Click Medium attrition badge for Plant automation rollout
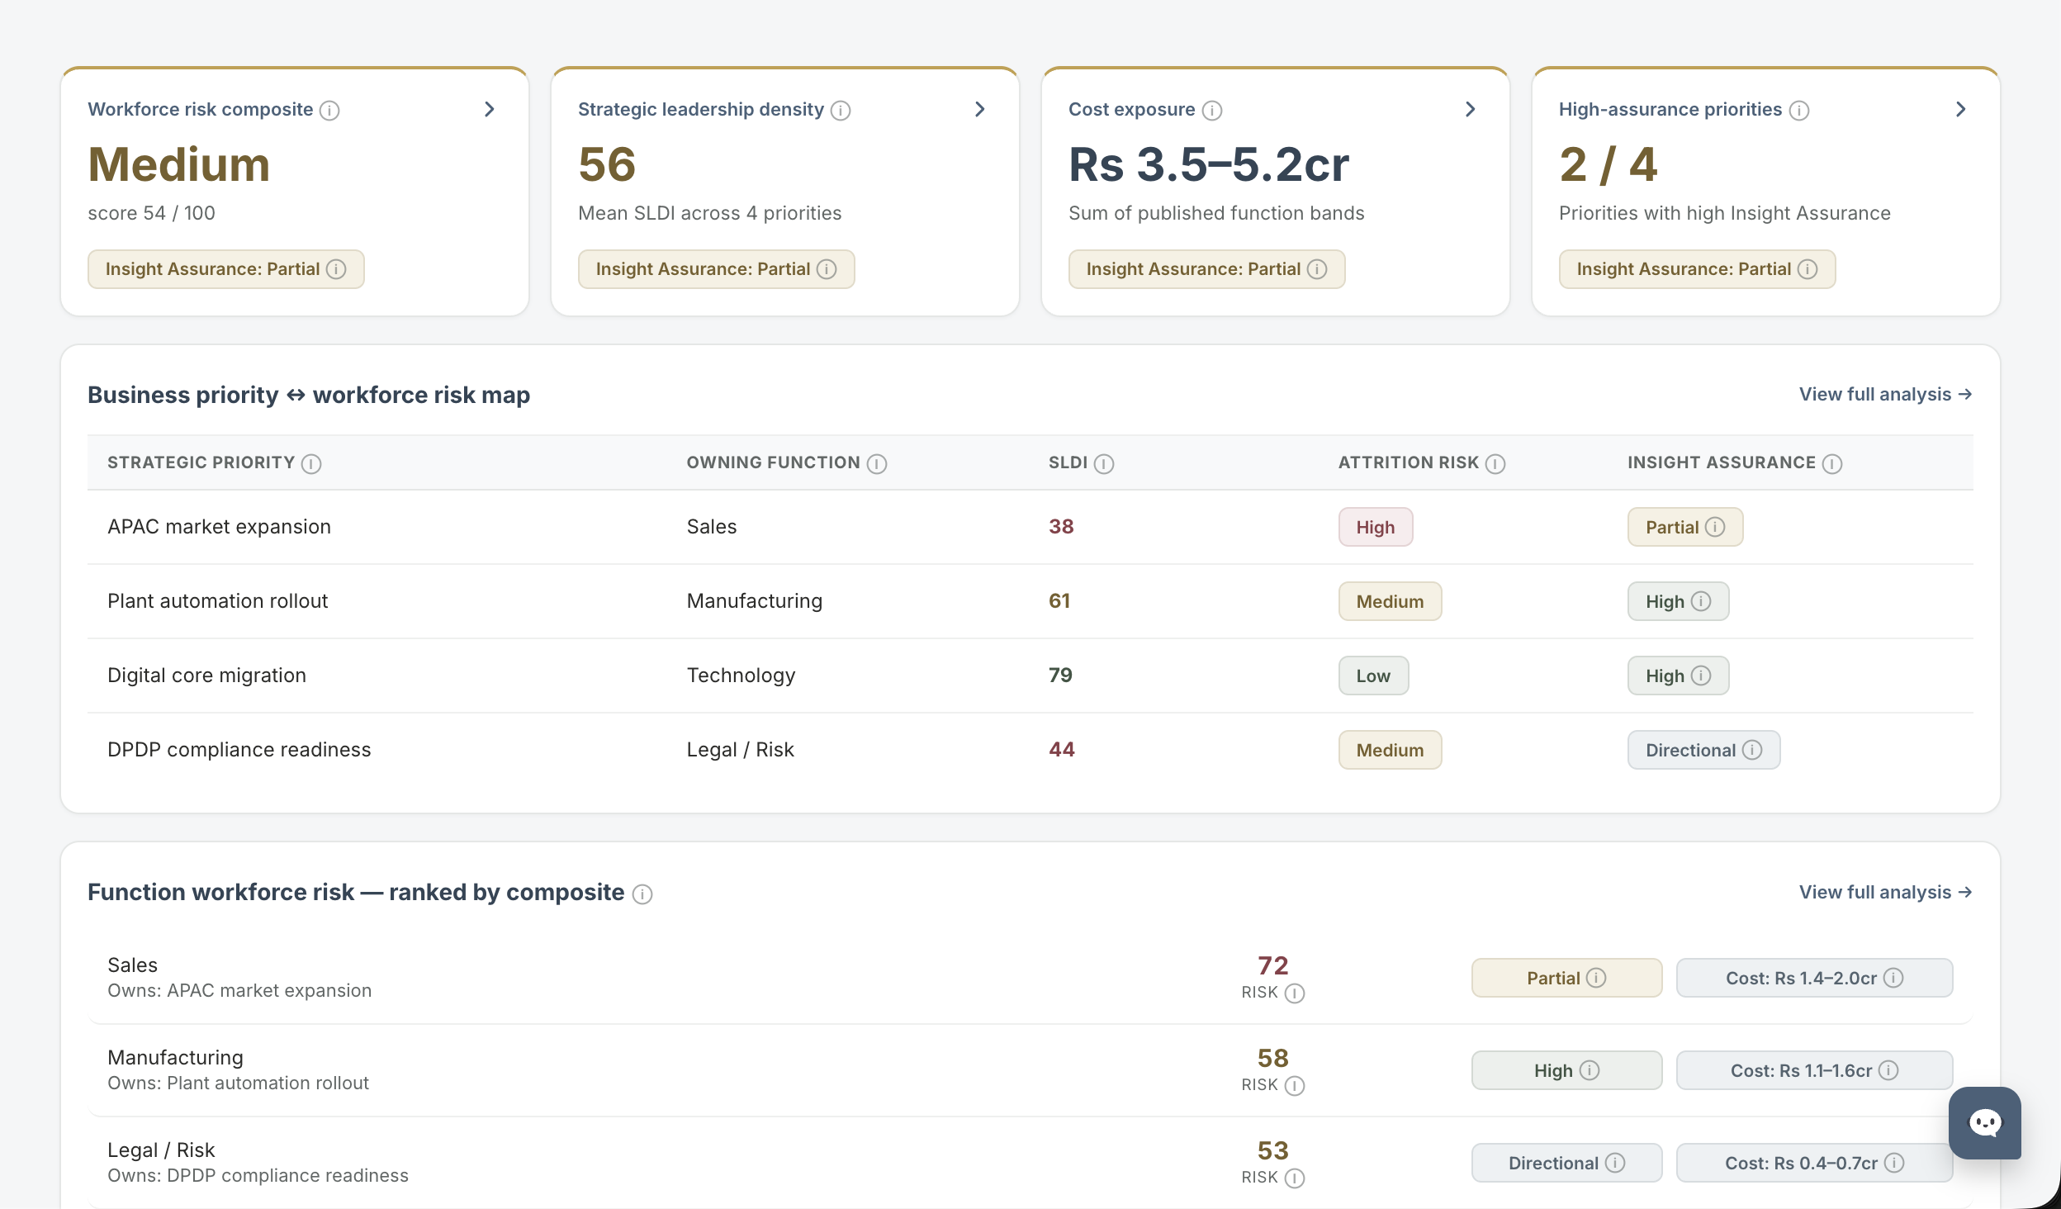The image size is (2061, 1209). tap(1390, 601)
